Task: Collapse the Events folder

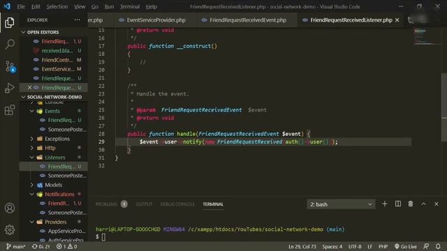Action: (x=31, y=111)
